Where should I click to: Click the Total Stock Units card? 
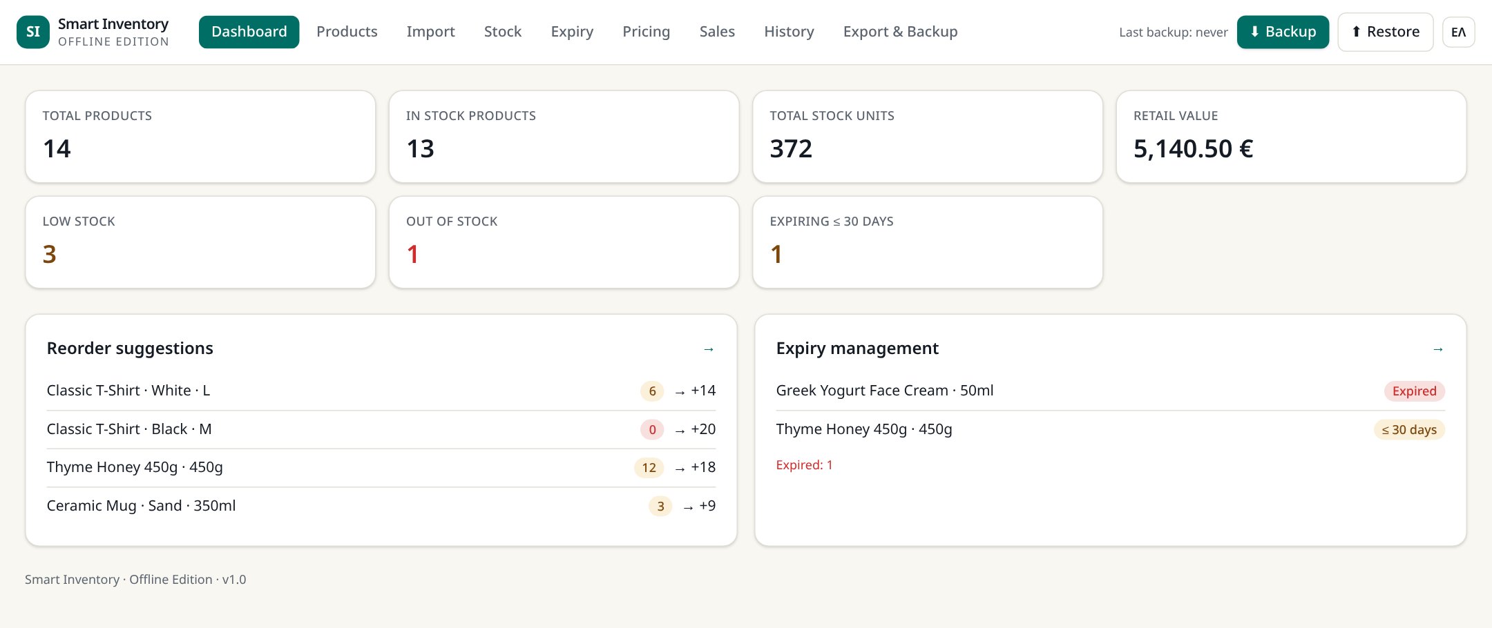928,137
